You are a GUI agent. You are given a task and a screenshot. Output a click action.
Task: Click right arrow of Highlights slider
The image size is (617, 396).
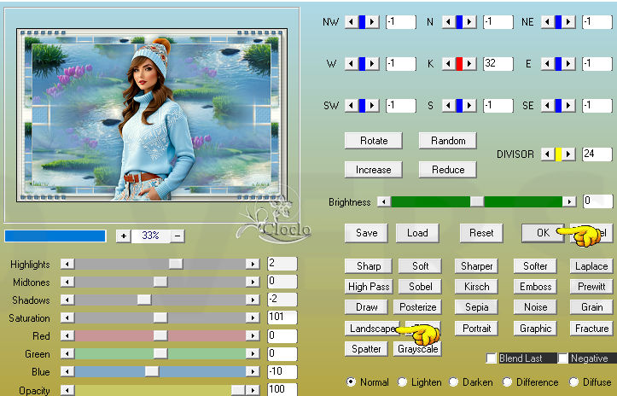(x=253, y=265)
